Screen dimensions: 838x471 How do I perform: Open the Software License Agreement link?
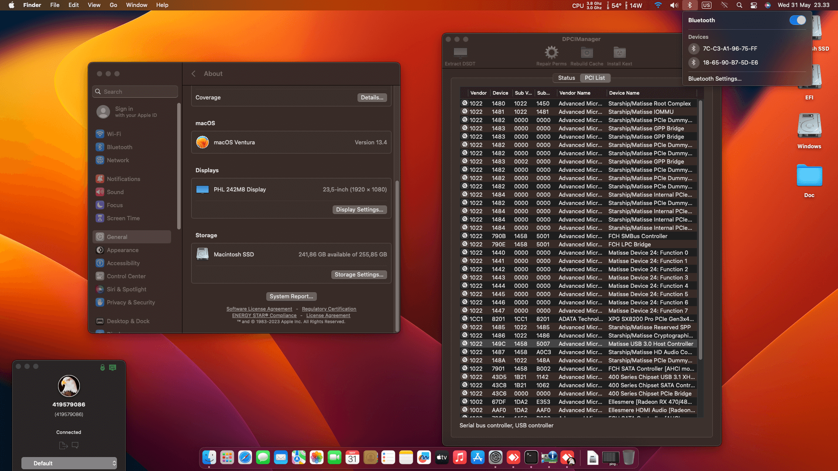click(259, 309)
